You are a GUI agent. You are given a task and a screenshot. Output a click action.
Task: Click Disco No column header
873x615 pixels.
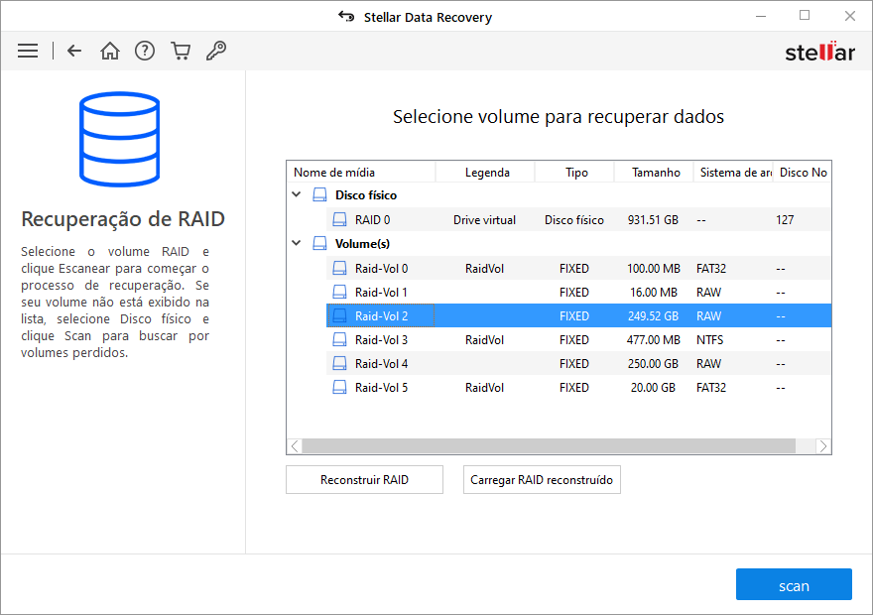pyautogui.click(x=802, y=172)
